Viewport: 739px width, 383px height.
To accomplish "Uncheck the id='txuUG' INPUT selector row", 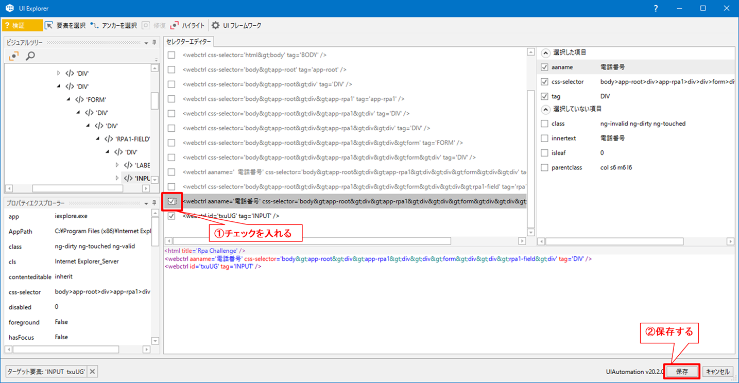I will [x=171, y=216].
